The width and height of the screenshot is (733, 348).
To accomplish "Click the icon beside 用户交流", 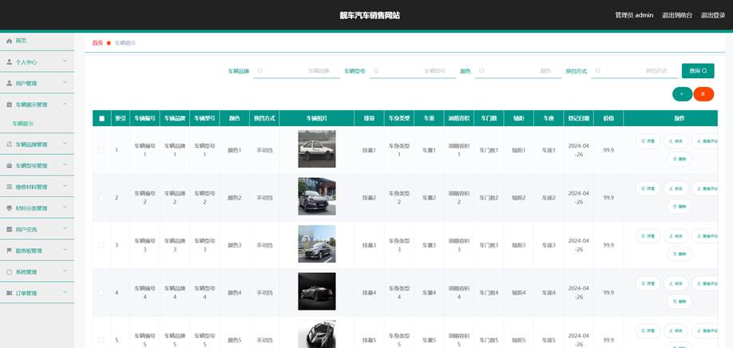I will point(9,229).
